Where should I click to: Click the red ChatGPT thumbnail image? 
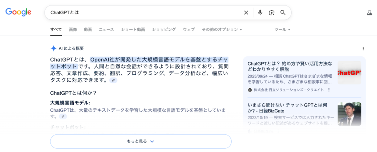pos(349,73)
